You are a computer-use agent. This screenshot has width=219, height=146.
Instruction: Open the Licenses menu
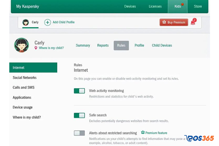(155, 6)
